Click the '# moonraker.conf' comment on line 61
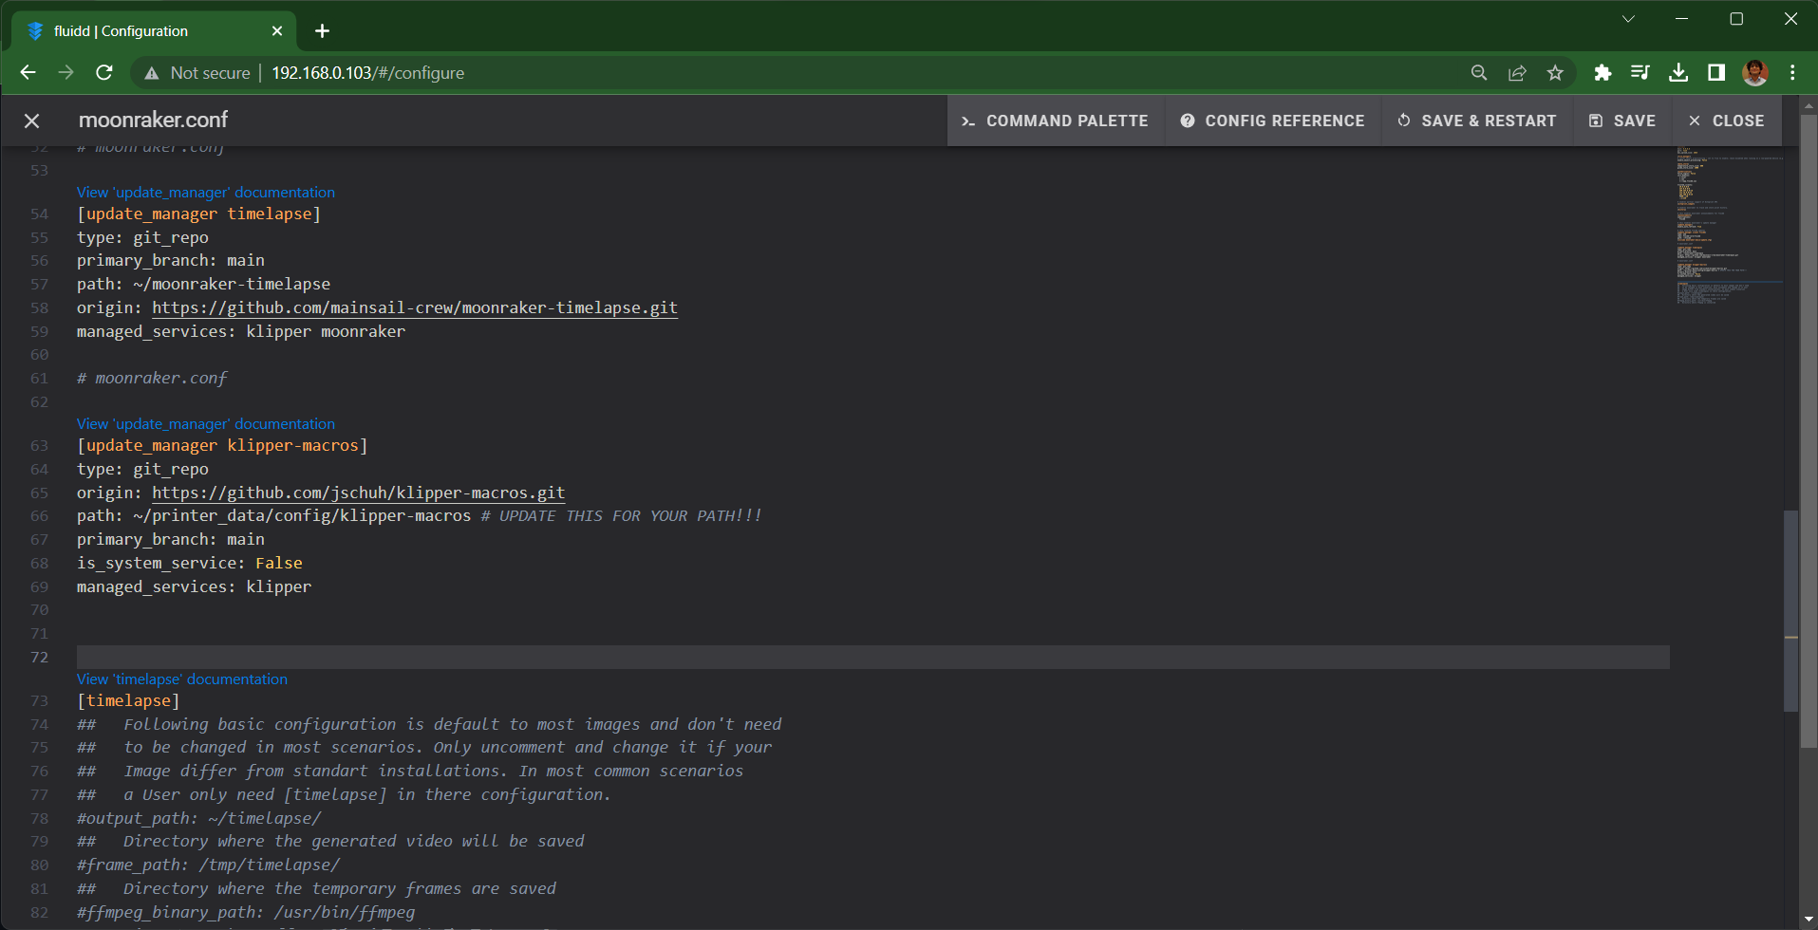Viewport: 1818px width, 930px height. pyautogui.click(x=152, y=378)
